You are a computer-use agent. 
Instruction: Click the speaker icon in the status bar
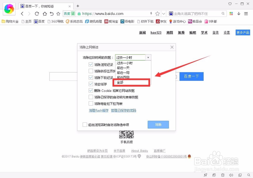pos(231,175)
